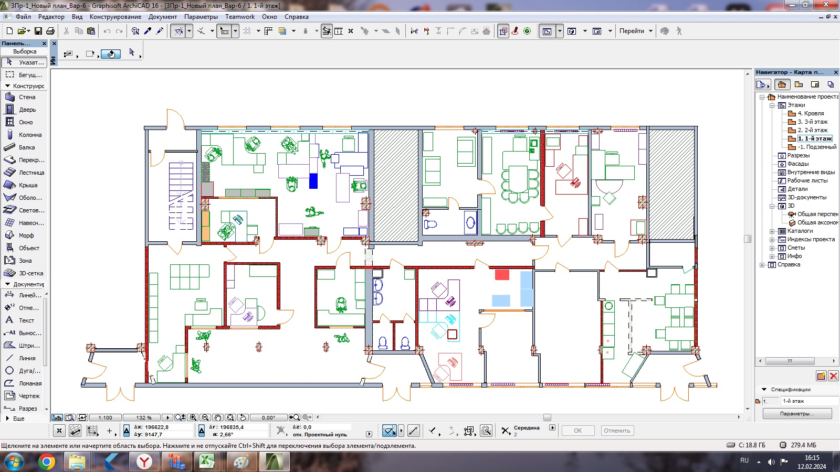
Task: Open the Windows Start menu
Action: 14,462
